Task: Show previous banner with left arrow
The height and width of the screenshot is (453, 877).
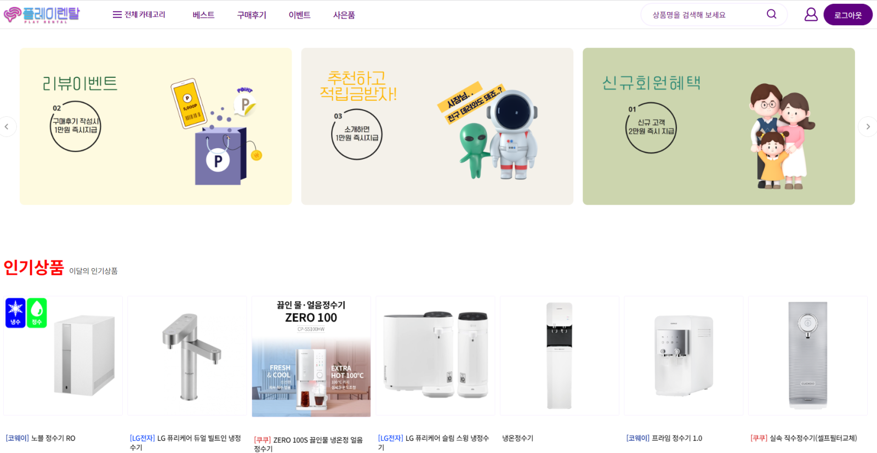Action: click(7, 127)
